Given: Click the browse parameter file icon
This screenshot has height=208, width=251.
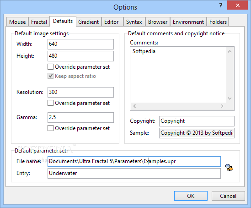Looking at the screenshot, I should pyautogui.click(x=229, y=167).
